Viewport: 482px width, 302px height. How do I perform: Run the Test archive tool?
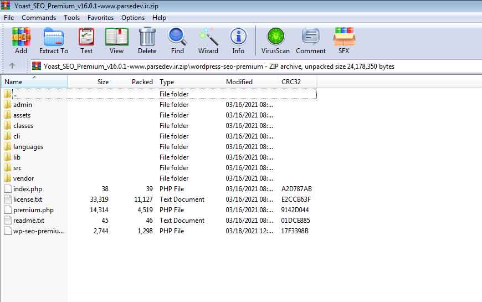[86, 37]
